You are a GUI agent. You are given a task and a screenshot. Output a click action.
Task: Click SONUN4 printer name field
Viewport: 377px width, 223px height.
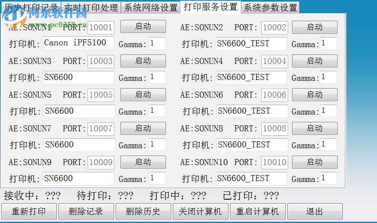[x=251, y=77]
